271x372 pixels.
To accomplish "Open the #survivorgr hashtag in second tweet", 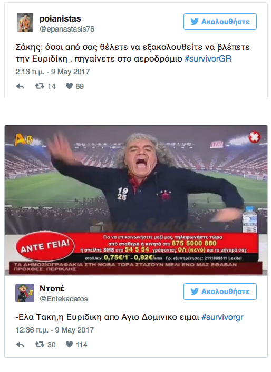I will (x=222, y=317).
